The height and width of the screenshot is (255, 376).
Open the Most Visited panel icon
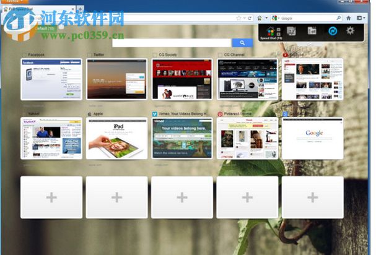coord(291,31)
